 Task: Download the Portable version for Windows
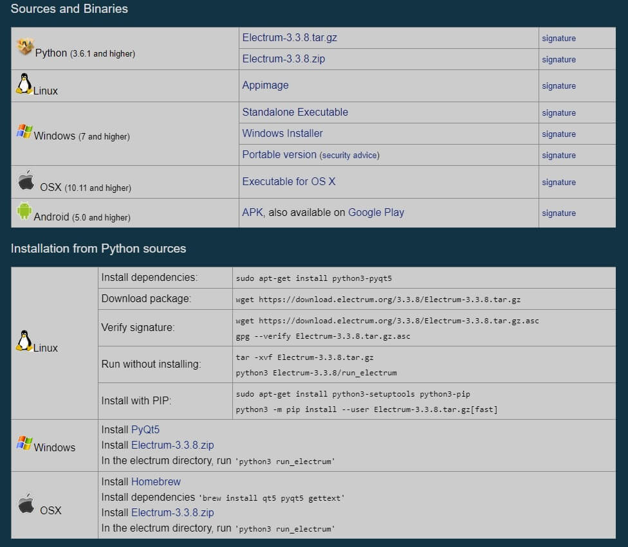coord(279,154)
